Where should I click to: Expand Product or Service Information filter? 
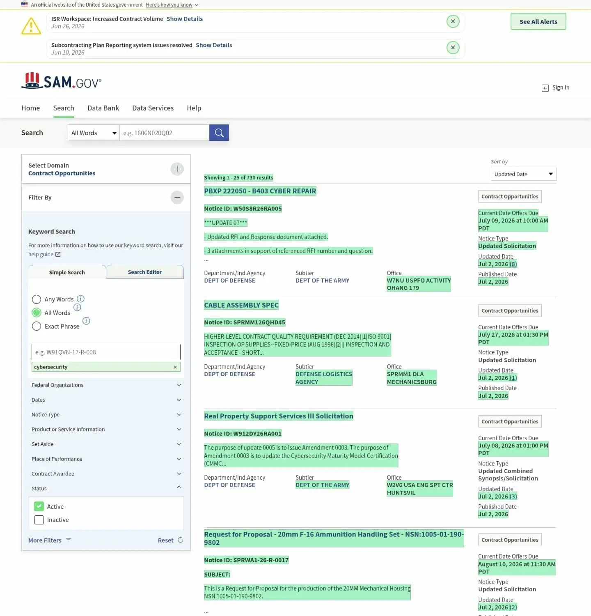106,429
